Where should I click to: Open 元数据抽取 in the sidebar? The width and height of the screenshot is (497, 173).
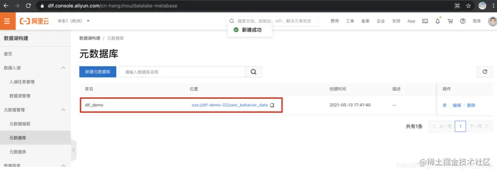[x=20, y=124]
